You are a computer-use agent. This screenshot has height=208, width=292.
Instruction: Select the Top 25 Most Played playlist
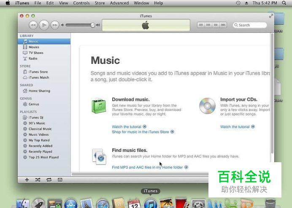point(44,157)
